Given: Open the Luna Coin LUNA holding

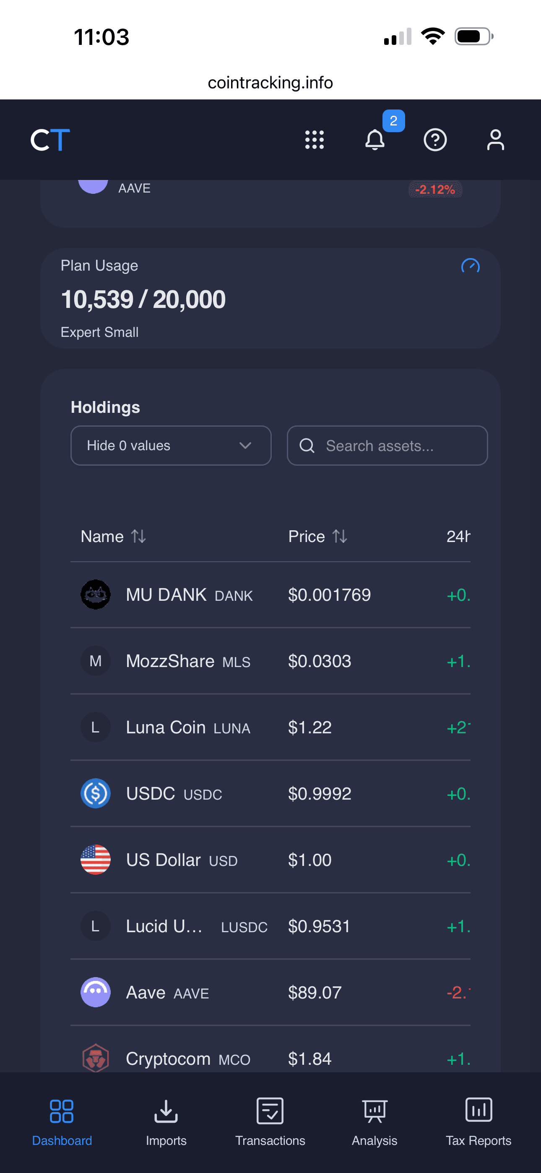Looking at the screenshot, I should click(x=270, y=727).
